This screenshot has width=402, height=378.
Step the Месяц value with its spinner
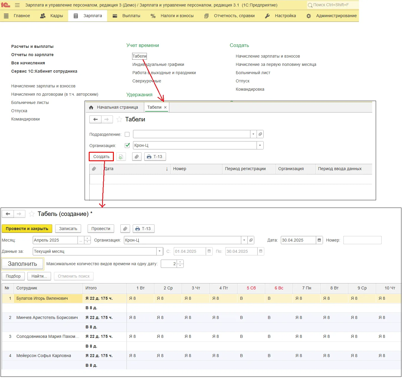click(x=87, y=240)
